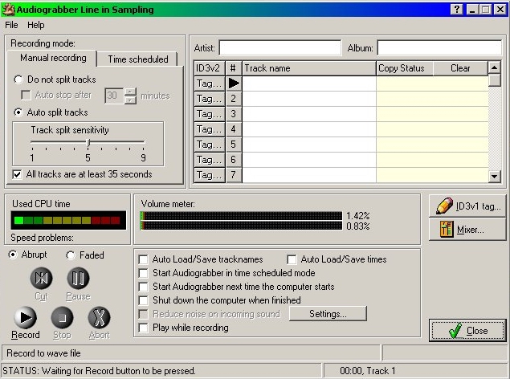Click the track list scroll up arrow
This screenshot has width=510, height=379.
[495, 67]
